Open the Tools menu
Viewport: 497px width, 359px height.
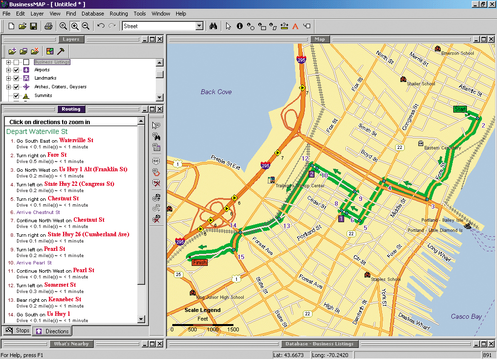(139, 14)
